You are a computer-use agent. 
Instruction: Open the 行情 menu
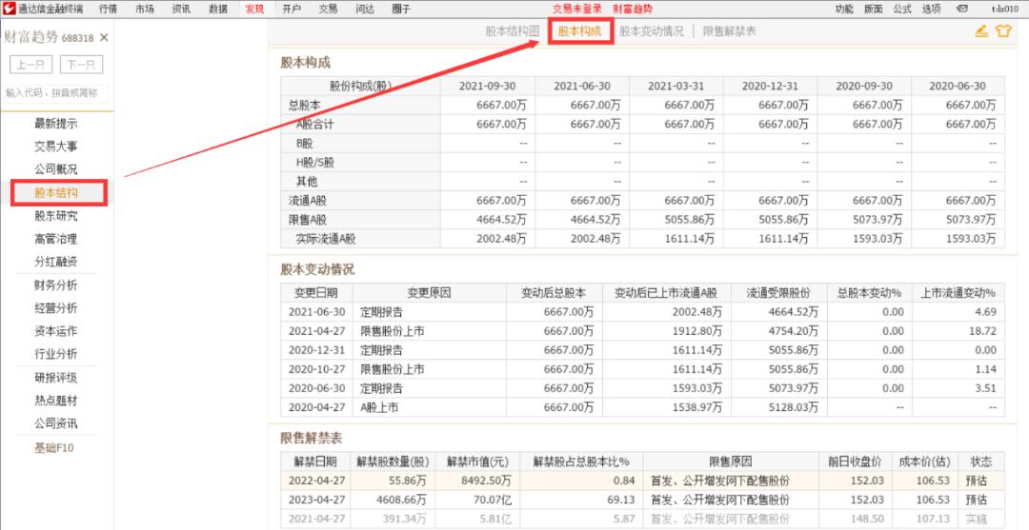tap(109, 9)
